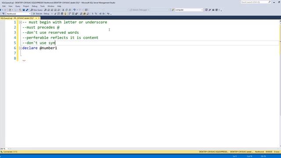The image size is (281, 158).
Task: Open the Edit menu
Action: [4, 6]
